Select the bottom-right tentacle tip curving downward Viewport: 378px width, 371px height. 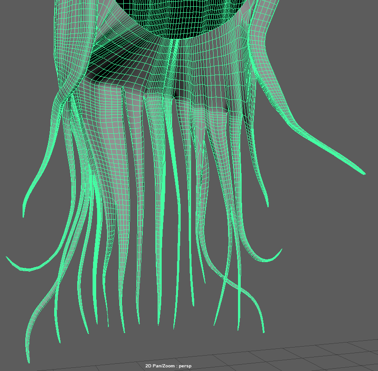point(263,331)
